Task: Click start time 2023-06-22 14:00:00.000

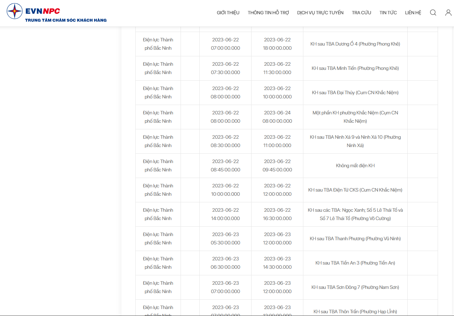Action: point(225,214)
